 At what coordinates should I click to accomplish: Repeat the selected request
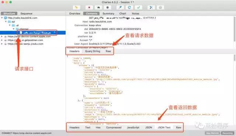pos(129,7)
